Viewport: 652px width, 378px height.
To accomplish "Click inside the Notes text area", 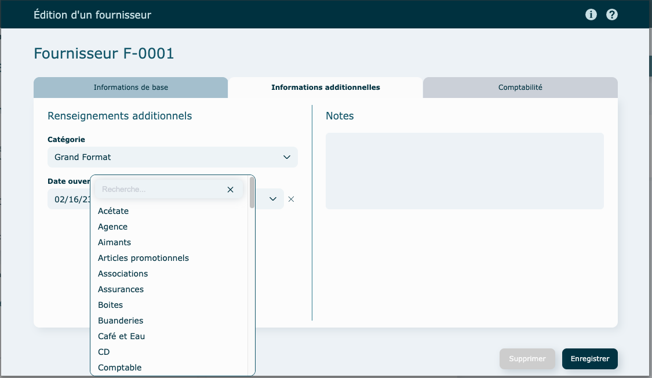I will (464, 171).
